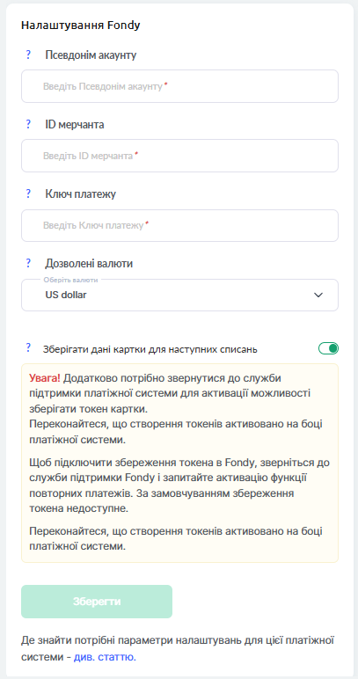358x679 pixels.
Task: Focus the Введіть ID мерчанта field
Action: click(x=179, y=156)
